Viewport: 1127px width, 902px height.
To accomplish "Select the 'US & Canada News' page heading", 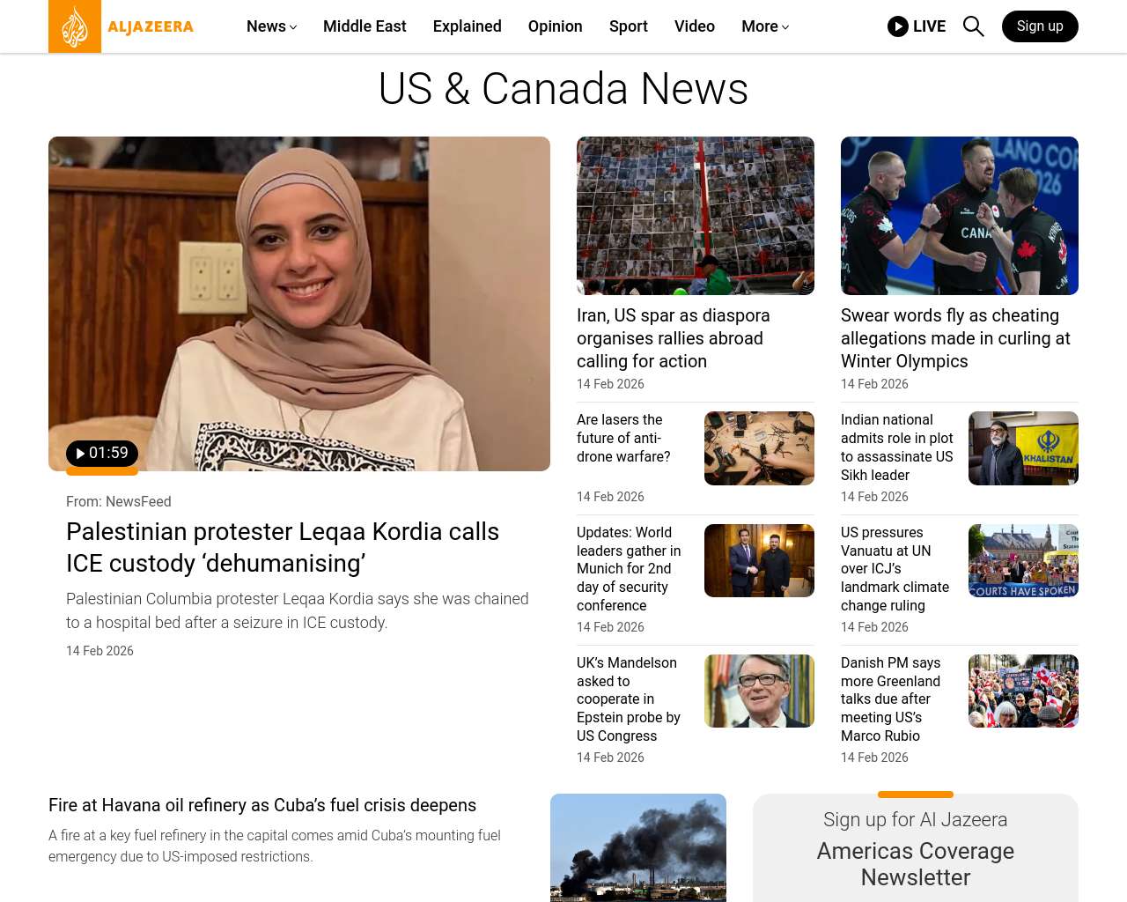I will pyautogui.click(x=563, y=89).
